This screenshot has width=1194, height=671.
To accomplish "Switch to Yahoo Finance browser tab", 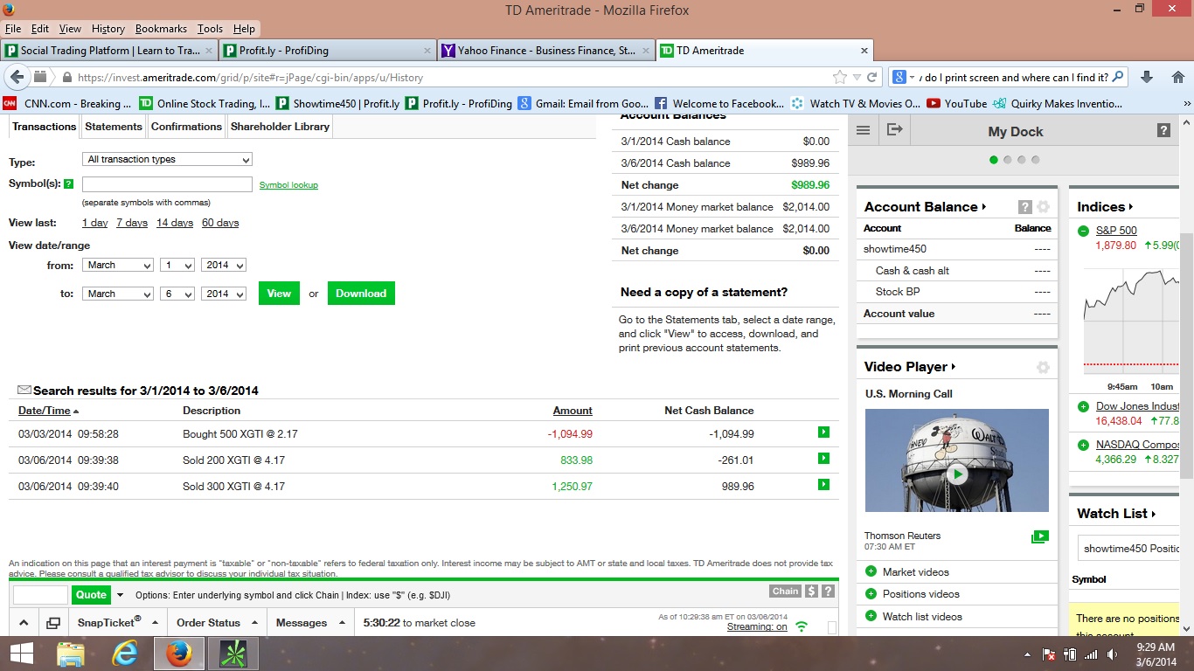I will click(x=545, y=51).
